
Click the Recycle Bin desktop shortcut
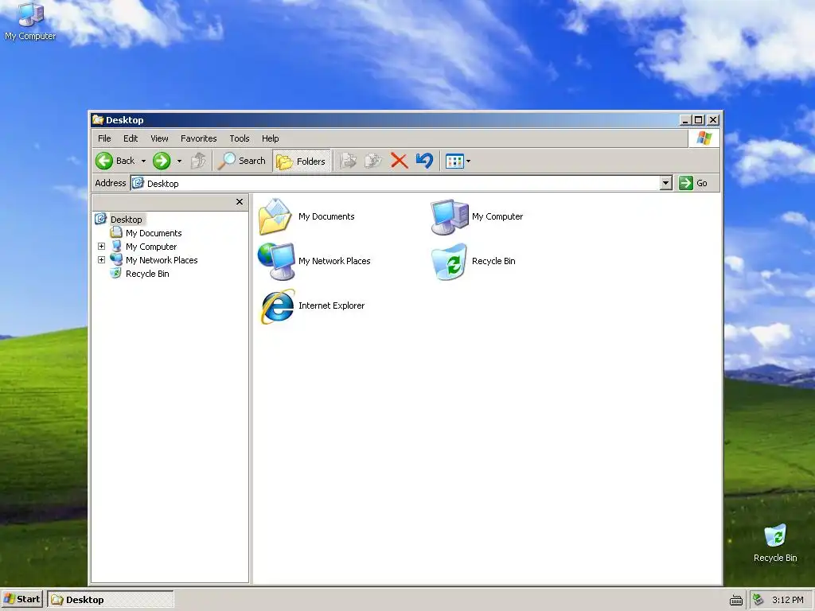pyautogui.click(x=775, y=544)
